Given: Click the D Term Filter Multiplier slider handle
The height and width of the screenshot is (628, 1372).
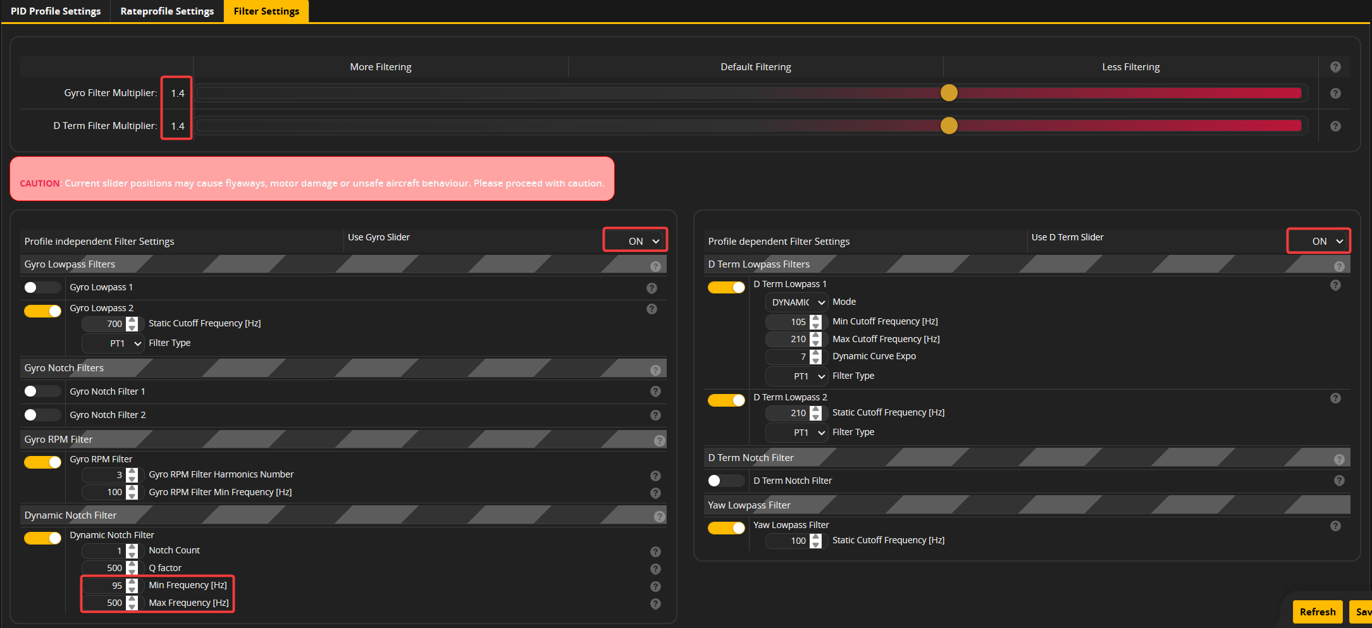Looking at the screenshot, I should (949, 126).
